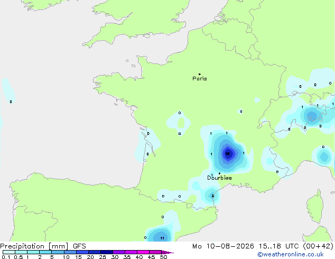Click the magenta swatch between 40 and 45
The image size is (335, 259).
coord(143,252)
